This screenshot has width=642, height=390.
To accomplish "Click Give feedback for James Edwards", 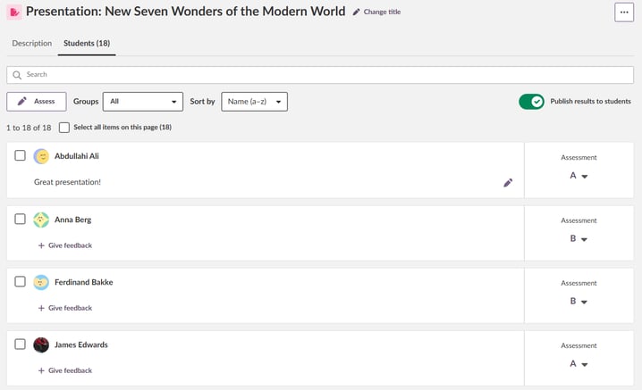I will [65, 370].
